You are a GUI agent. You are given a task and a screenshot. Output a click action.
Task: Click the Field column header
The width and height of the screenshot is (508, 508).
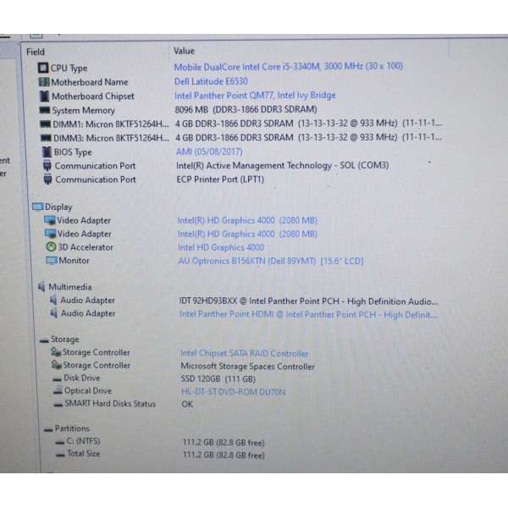(x=36, y=52)
